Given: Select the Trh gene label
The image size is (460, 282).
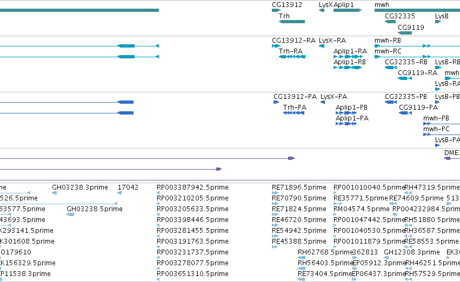Looking at the screenshot, I should tap(284, 16).
